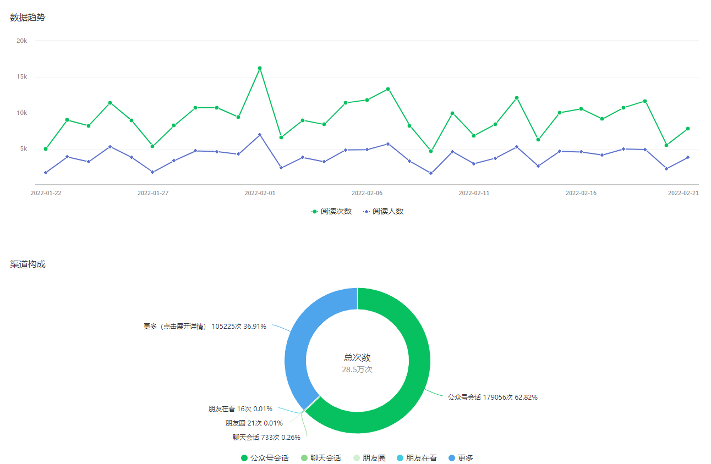Click the 2022-02-11 x-axis date label
Image resolution: width=711 pixels, height=464 pixels.
point(474,194)
